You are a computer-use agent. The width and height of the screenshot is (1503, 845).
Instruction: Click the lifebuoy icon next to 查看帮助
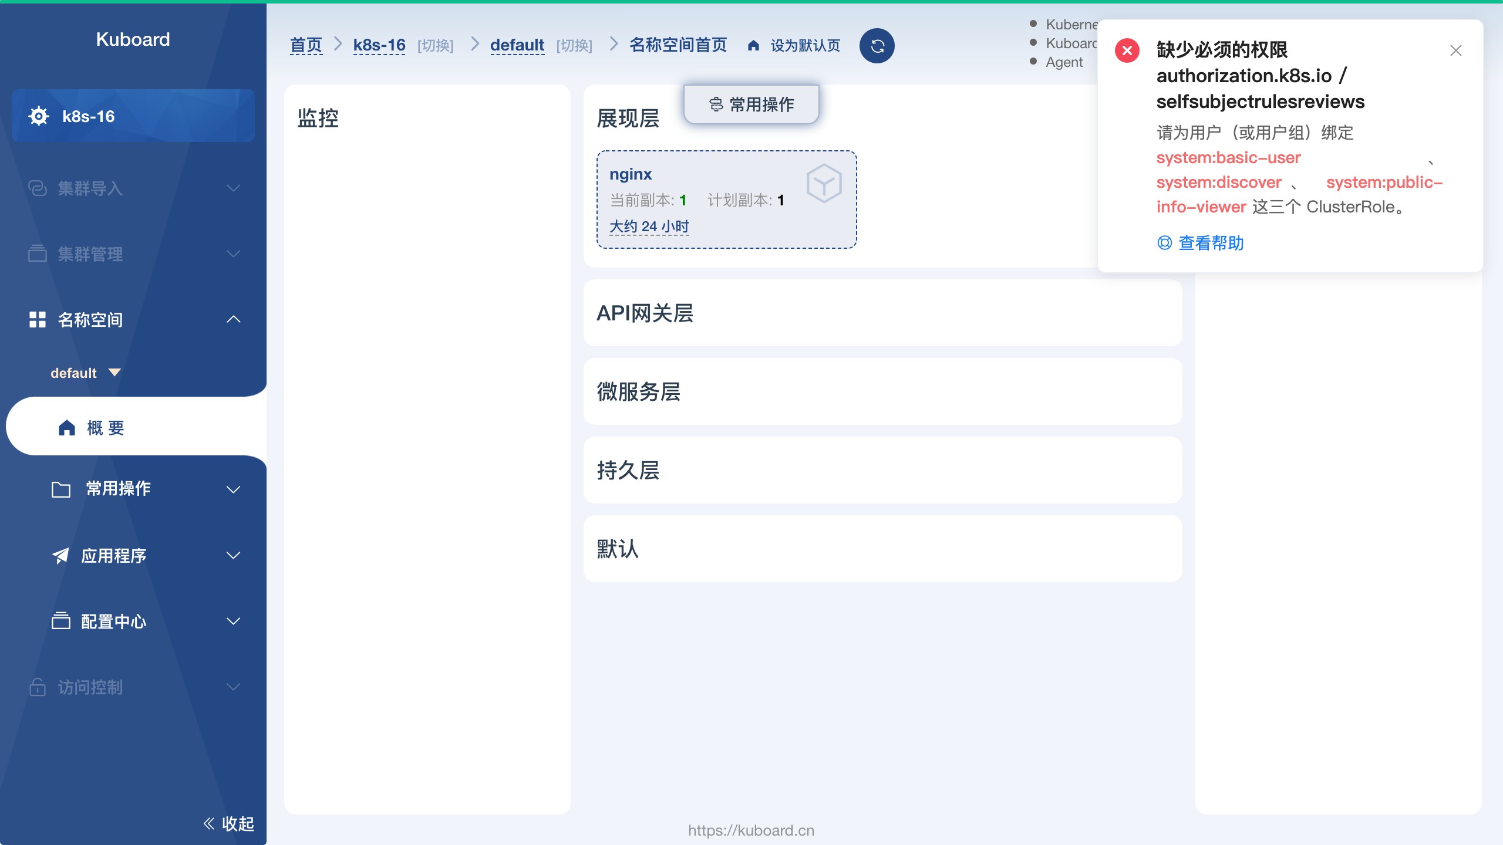(1164, 243)
